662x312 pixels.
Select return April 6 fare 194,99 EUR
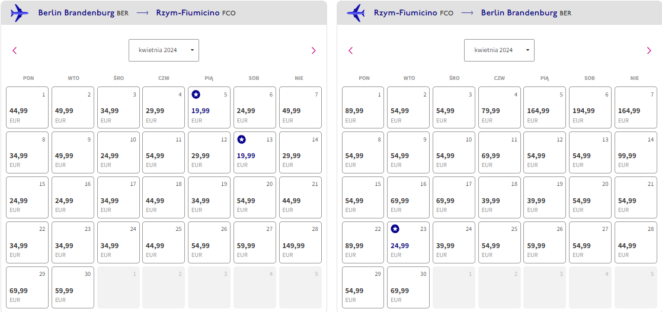click(590, 108)
